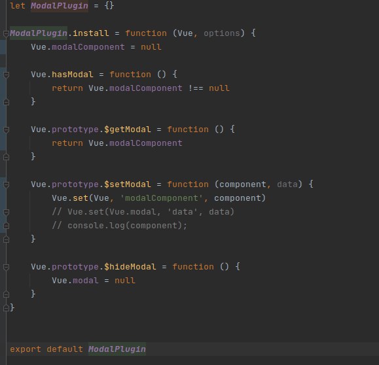Click fold-end marker closing the hasModal function
The height and width of the screenshot is (365, 379).
coord(7,102)
